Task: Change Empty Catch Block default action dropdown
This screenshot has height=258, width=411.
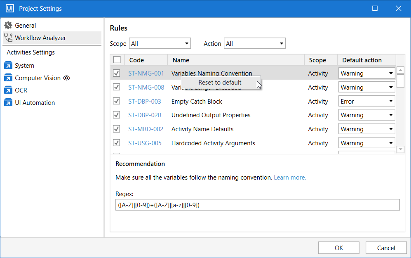Action: pos(366,101)
